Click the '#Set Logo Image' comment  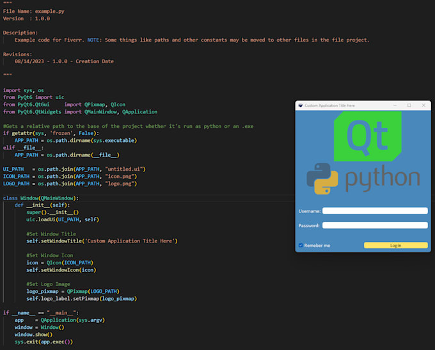48,284
